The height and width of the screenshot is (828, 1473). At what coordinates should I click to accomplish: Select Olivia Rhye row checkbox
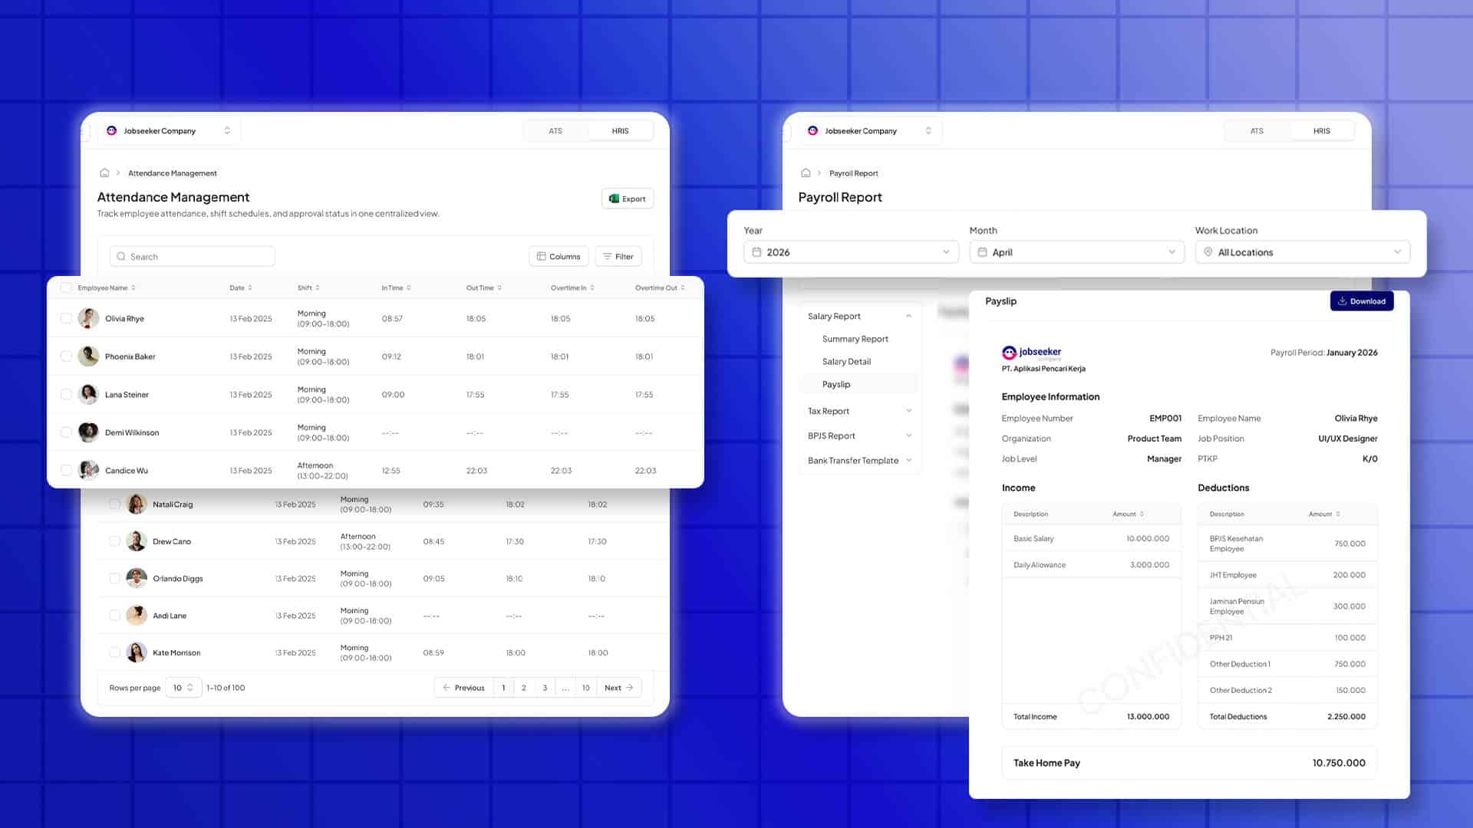tap(66, 318)
